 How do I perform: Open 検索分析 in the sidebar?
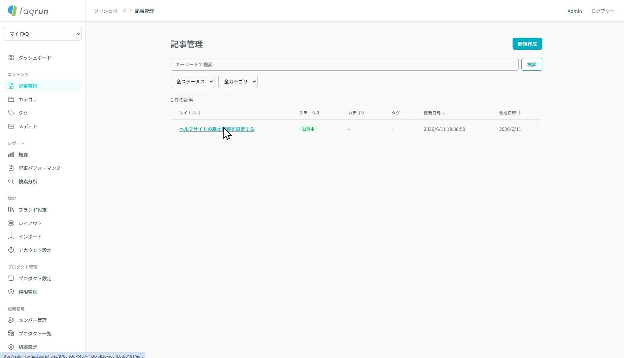[x=42, y=181]
